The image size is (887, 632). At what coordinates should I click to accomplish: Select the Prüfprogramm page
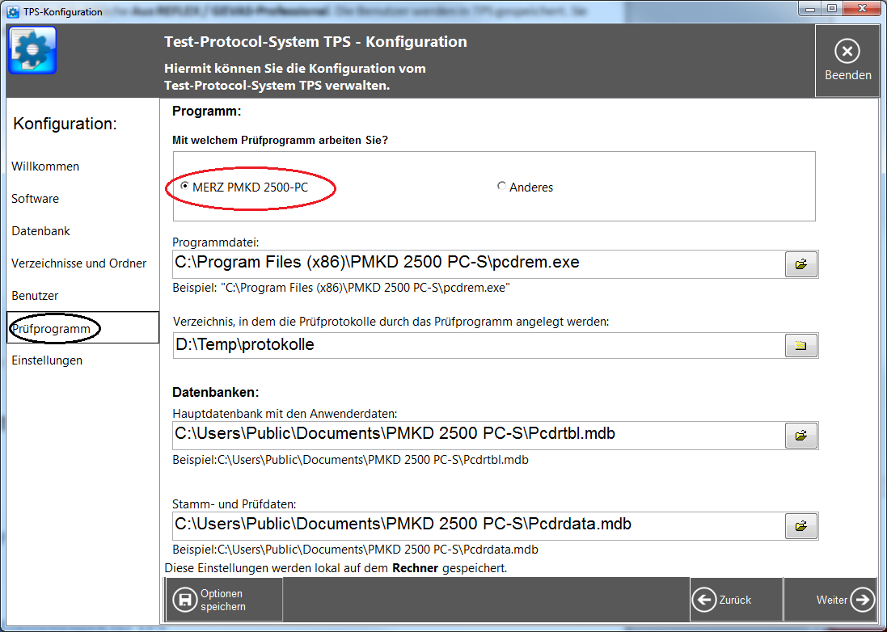pos(82,327)
